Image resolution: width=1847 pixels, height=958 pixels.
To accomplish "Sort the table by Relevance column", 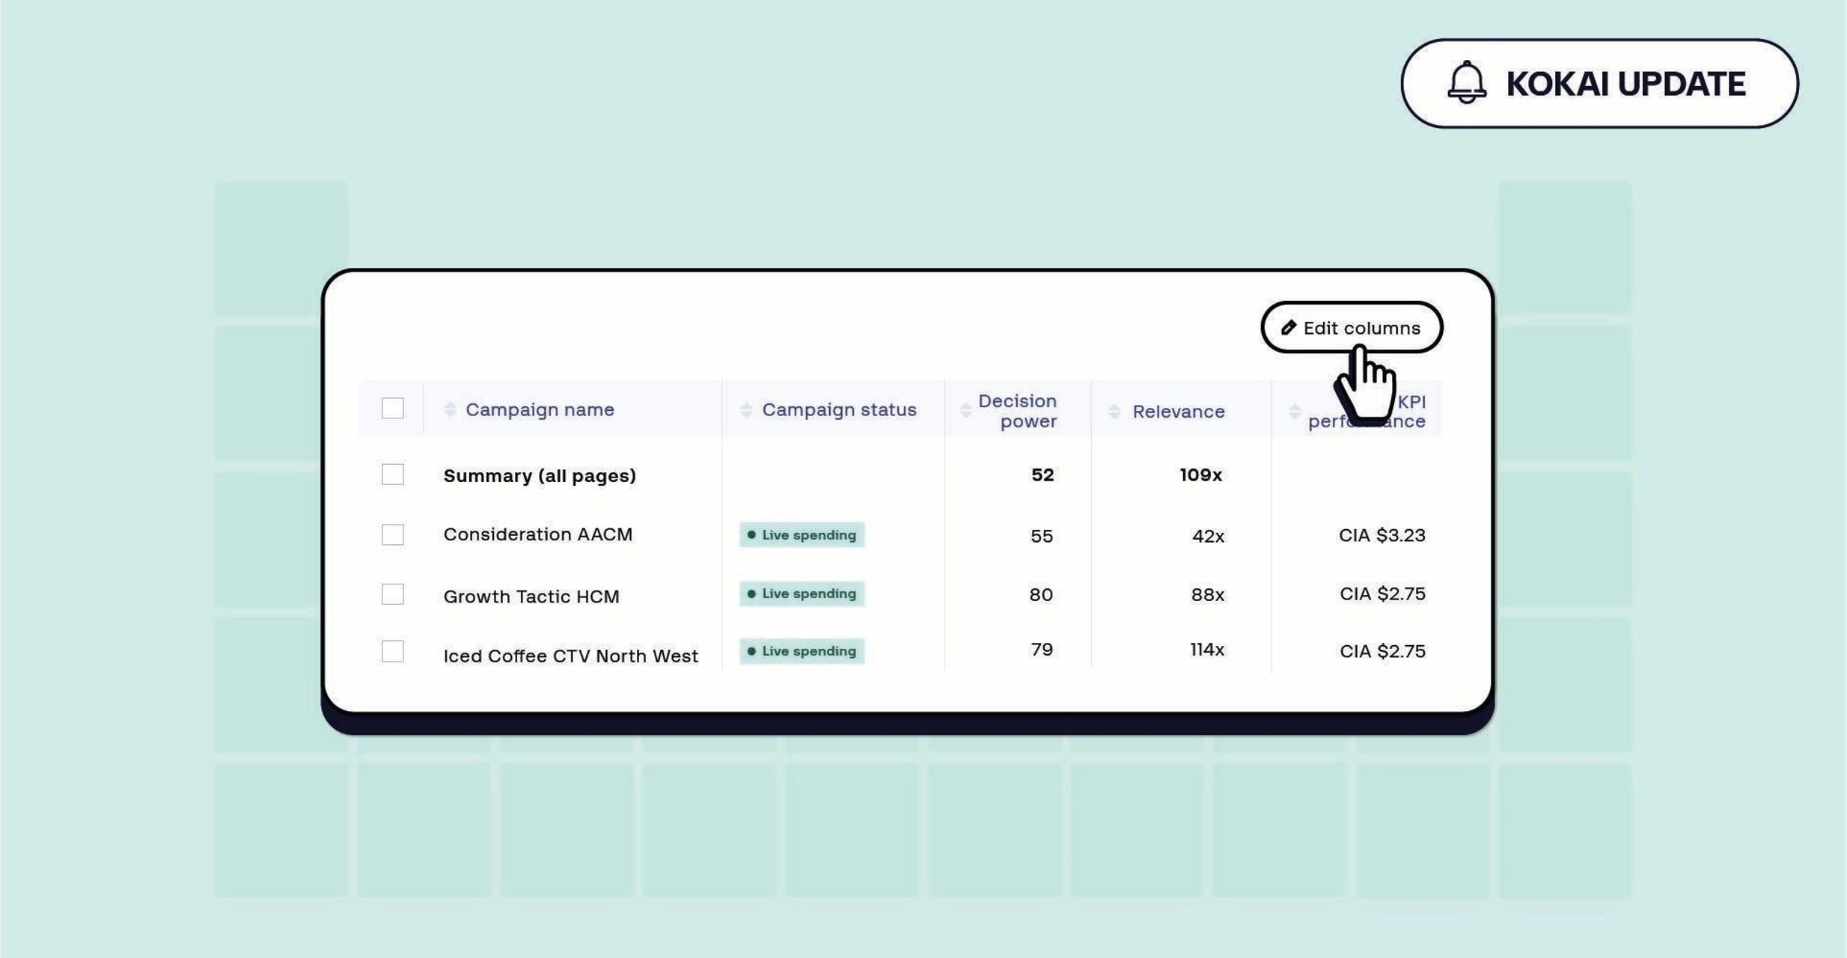I will [1179, 411].
